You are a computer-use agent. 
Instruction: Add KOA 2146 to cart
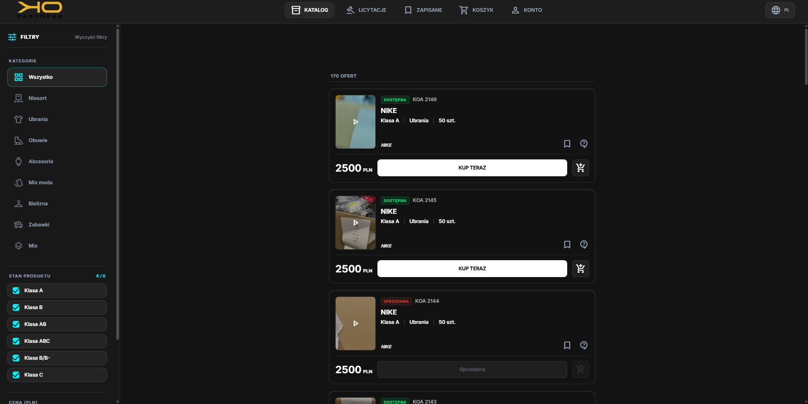pos(581,168)
